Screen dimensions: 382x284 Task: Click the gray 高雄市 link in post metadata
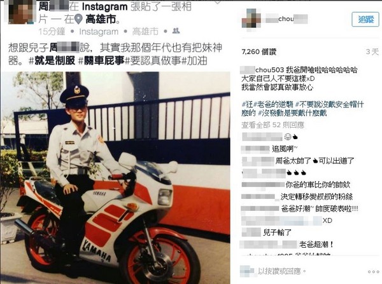tap(145, 32)
